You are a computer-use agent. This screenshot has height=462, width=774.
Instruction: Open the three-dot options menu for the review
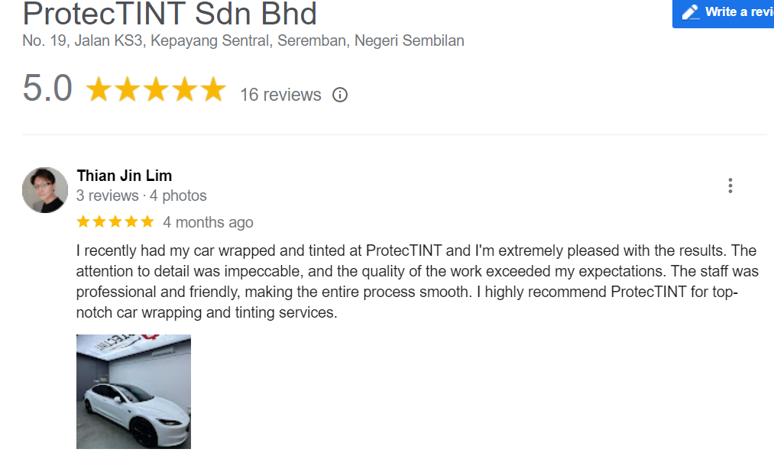(x=730, y=185)
